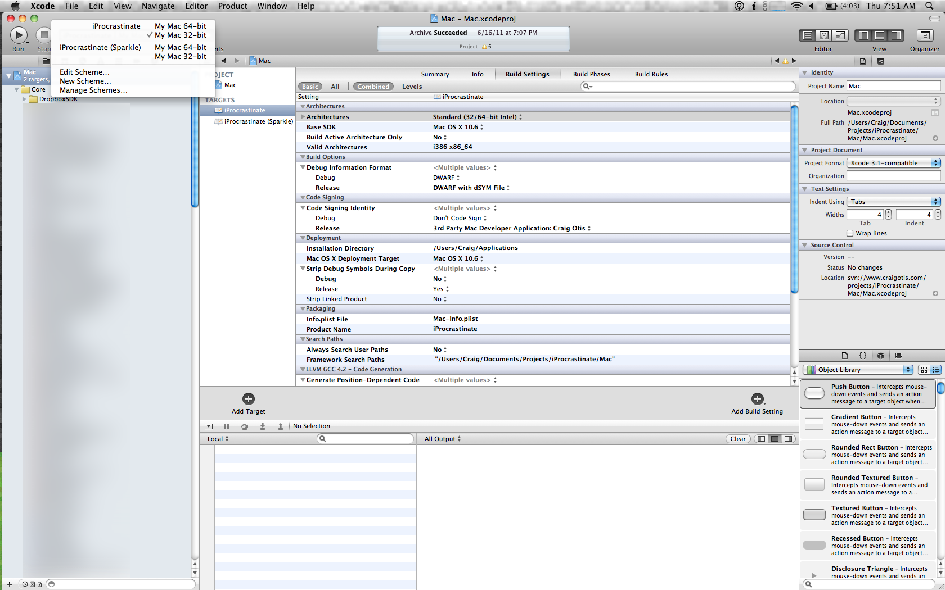This screenshot has width=945, height=590.
Task: Show the Object library cube icon
Action: coord(881,356)
